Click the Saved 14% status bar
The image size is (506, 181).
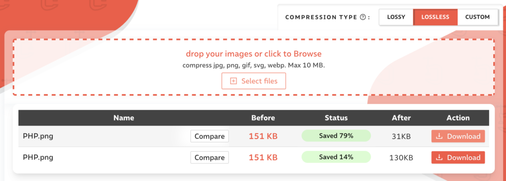336,157
